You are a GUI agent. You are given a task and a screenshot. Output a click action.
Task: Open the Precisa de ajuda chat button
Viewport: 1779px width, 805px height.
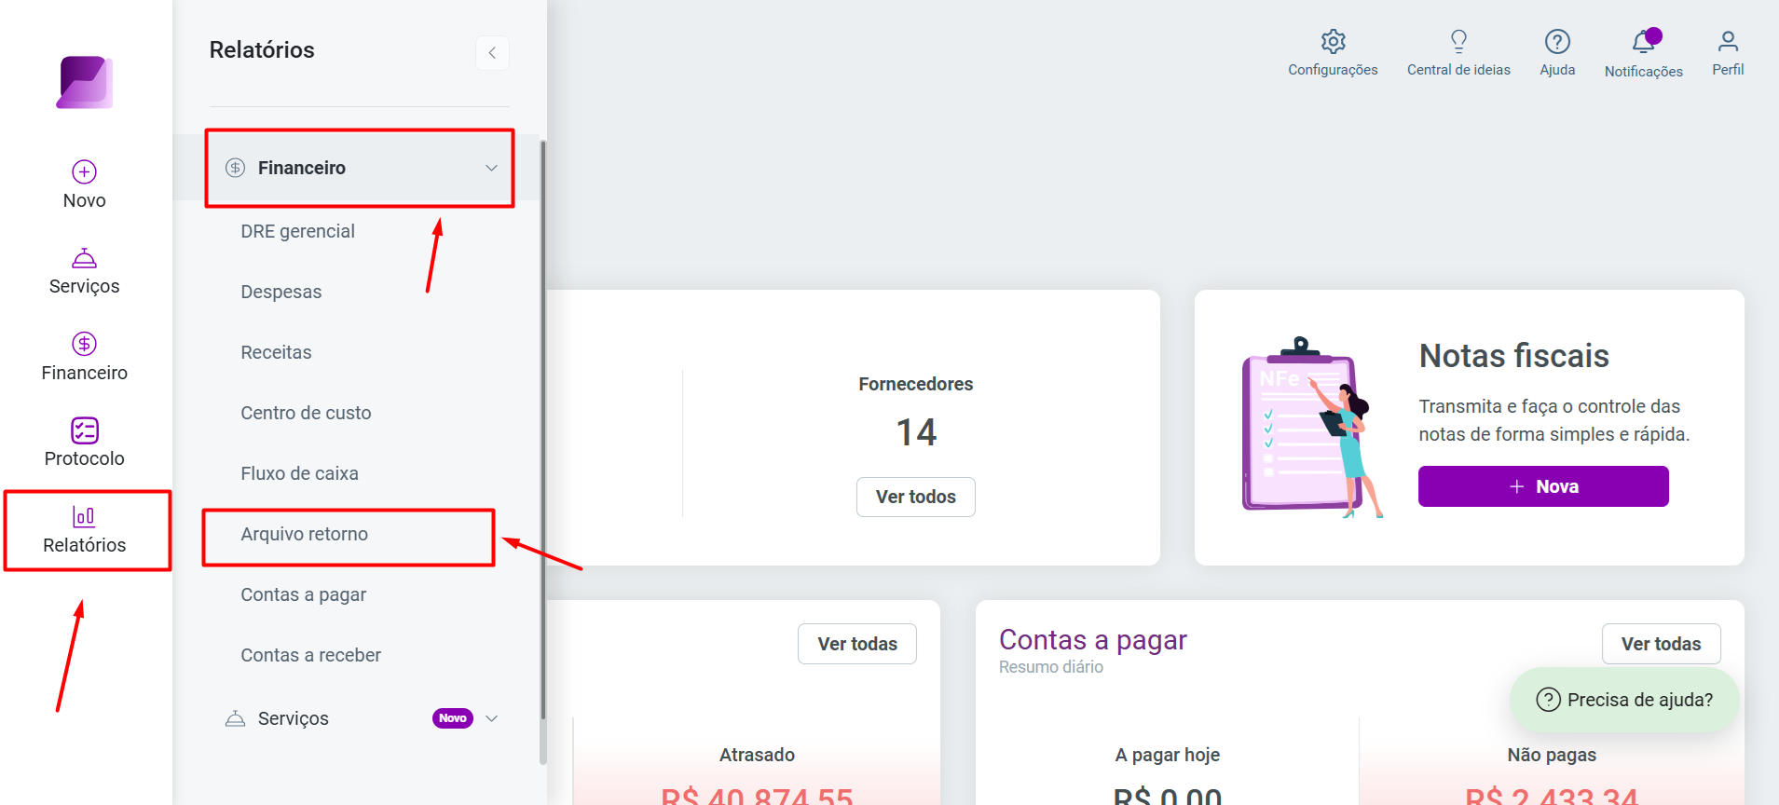pyautogui.click(x=1624, y=700)
